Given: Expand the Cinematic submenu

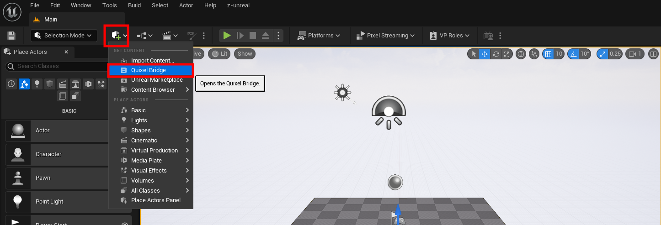Looking at the screenshot, I should (x=151, y=141).
